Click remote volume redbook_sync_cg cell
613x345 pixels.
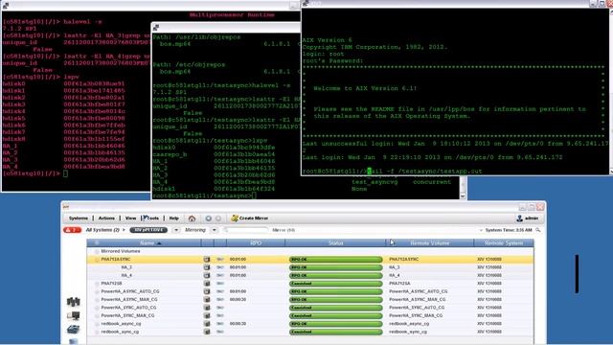[408, 332]
